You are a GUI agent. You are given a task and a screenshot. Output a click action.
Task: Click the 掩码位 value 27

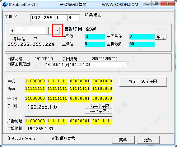coord(35,39)
